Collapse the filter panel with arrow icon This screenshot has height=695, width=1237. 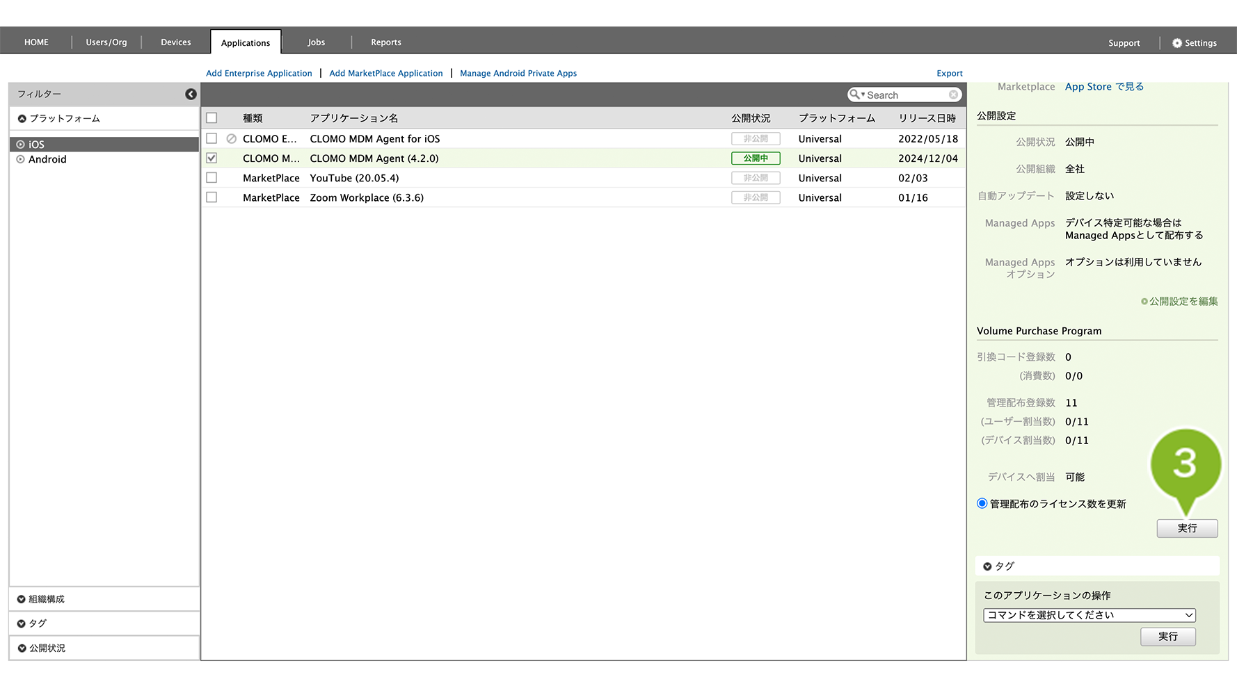191,95
